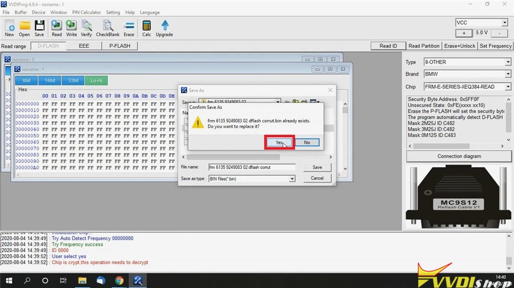Open the File menu
This screenshot has height=288, width=514.
coord(6,12)
